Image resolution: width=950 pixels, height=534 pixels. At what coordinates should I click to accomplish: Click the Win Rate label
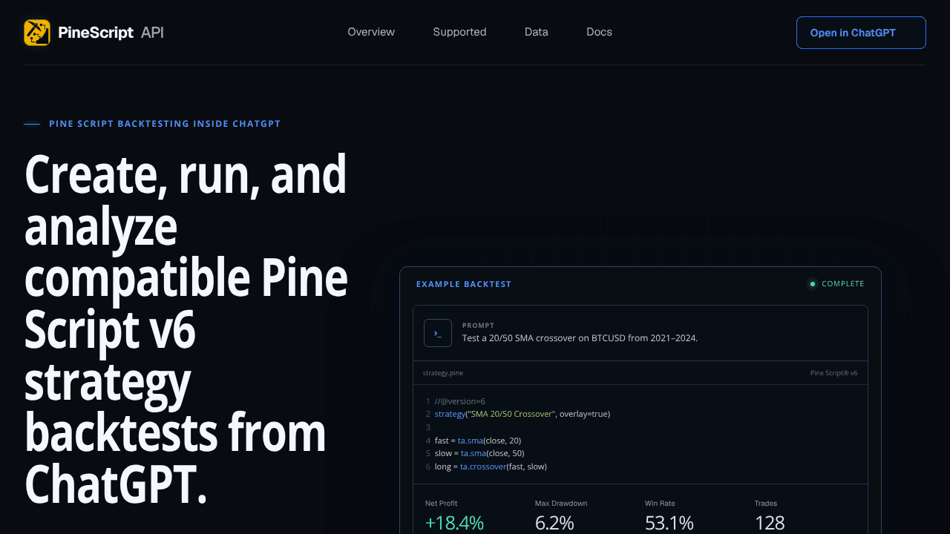point(660,504)
